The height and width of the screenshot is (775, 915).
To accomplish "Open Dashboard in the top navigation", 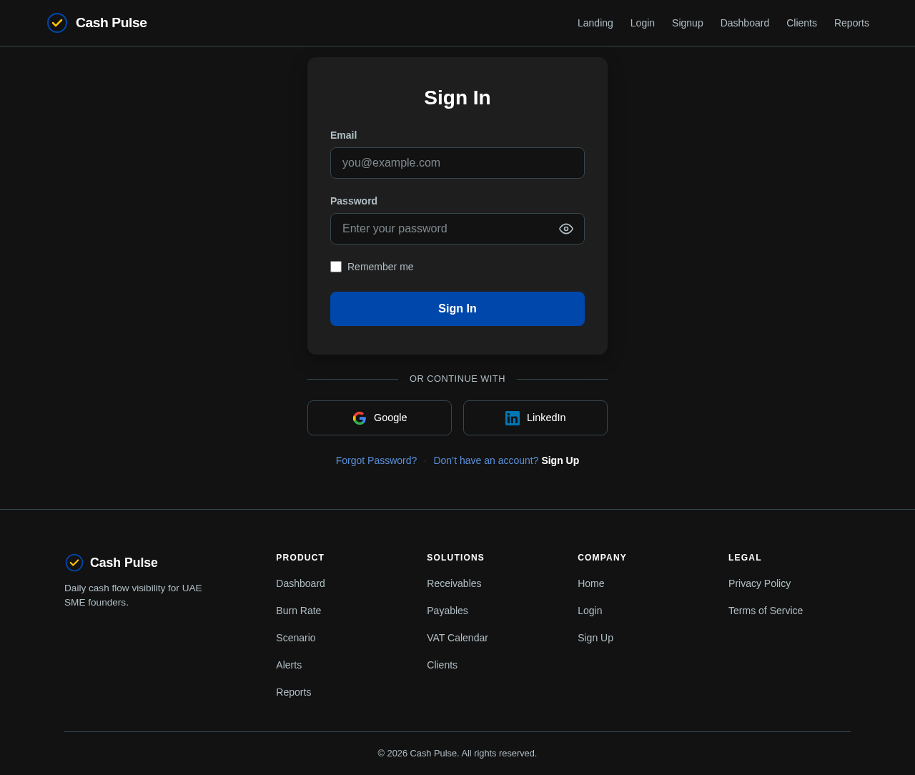I will 745,23.
